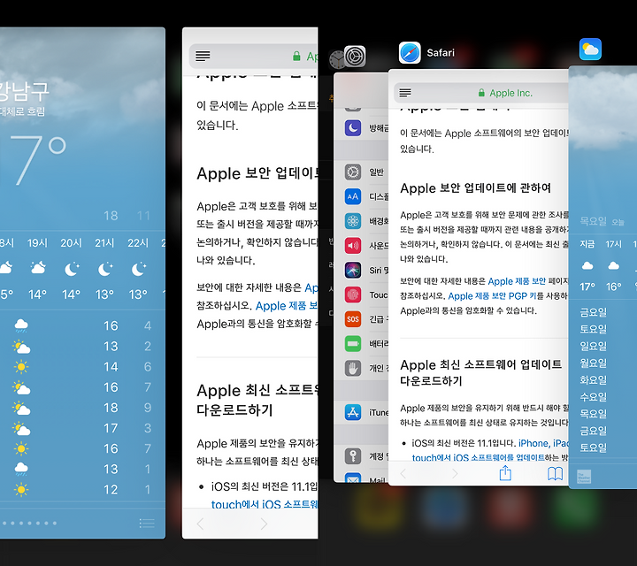
Task: Tap Apple Inc. address bar in Safari card
Action: [x=481, y=93]
